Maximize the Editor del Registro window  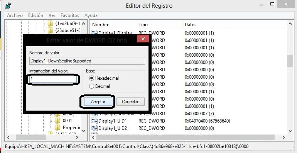pyautogui.click(x=272, y=4)
